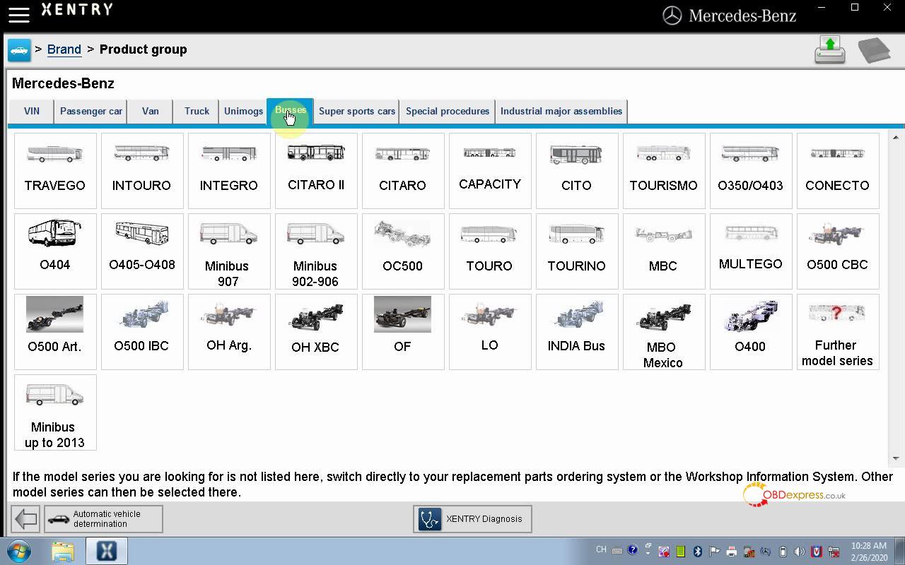Choose the O400 model tile
Image resolution: width=905 pixels, height=565 pixels.
click(x=751, y=332)
